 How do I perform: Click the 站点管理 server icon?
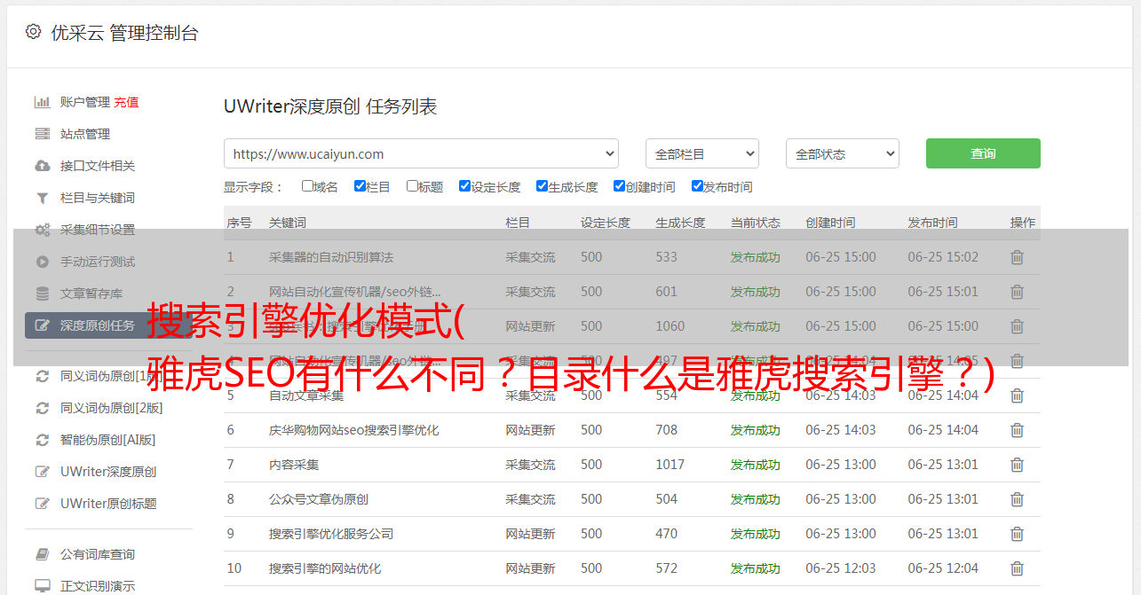point(42,134)
